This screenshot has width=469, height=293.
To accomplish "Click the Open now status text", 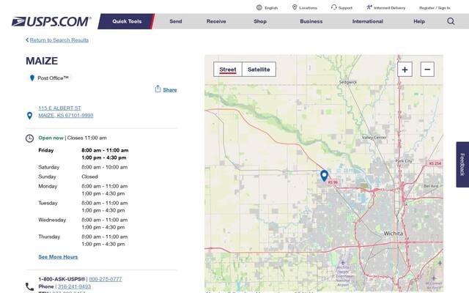I will click(51, 138).
